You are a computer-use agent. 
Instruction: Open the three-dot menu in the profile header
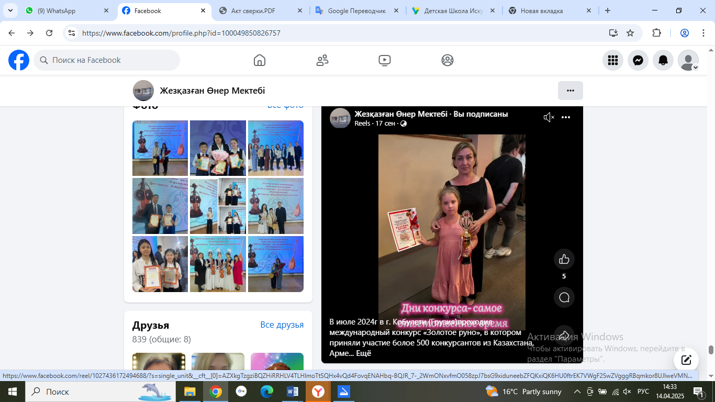571,91
